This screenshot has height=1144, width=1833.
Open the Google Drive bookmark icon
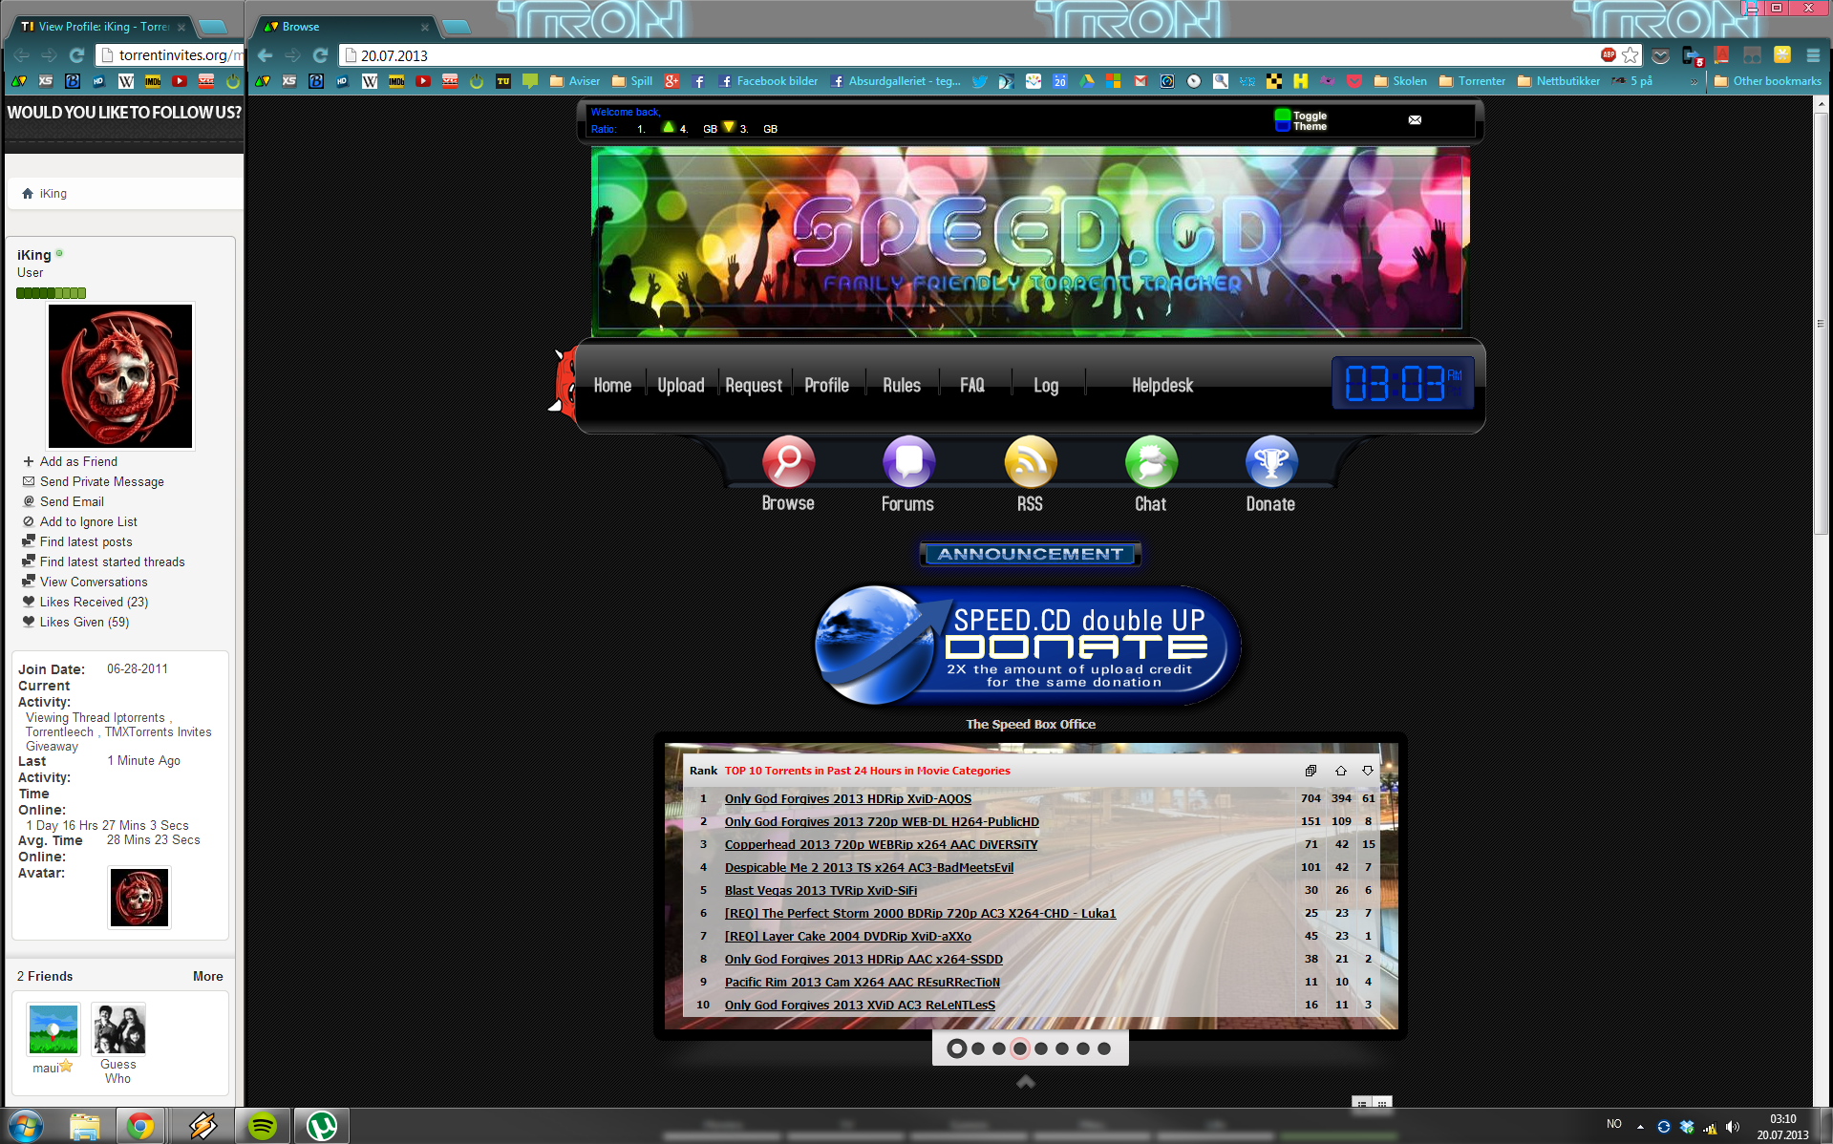click(x=1087, y=81)
